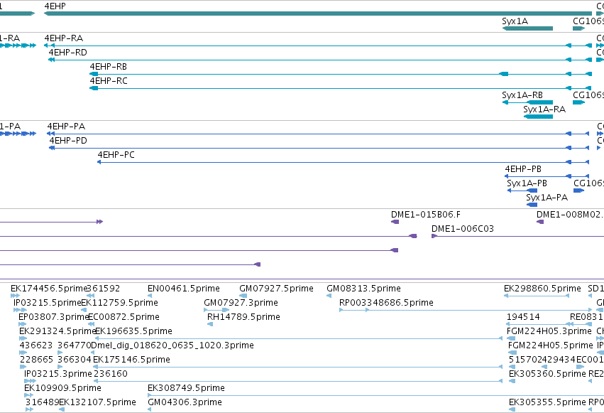Viewport: 604px width, 413px height.
Task: Open the 4EHP-PB CDS label
Action: click(523, 169)
